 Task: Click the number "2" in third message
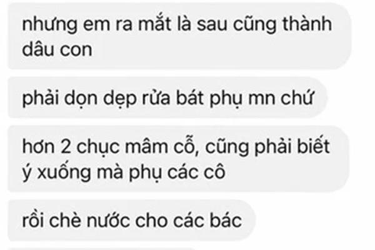pos(66,147)
